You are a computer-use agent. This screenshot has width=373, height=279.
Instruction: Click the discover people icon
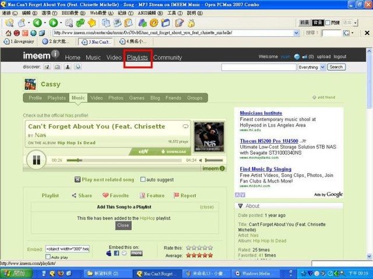pyautogui.click(x=68, y=67)
